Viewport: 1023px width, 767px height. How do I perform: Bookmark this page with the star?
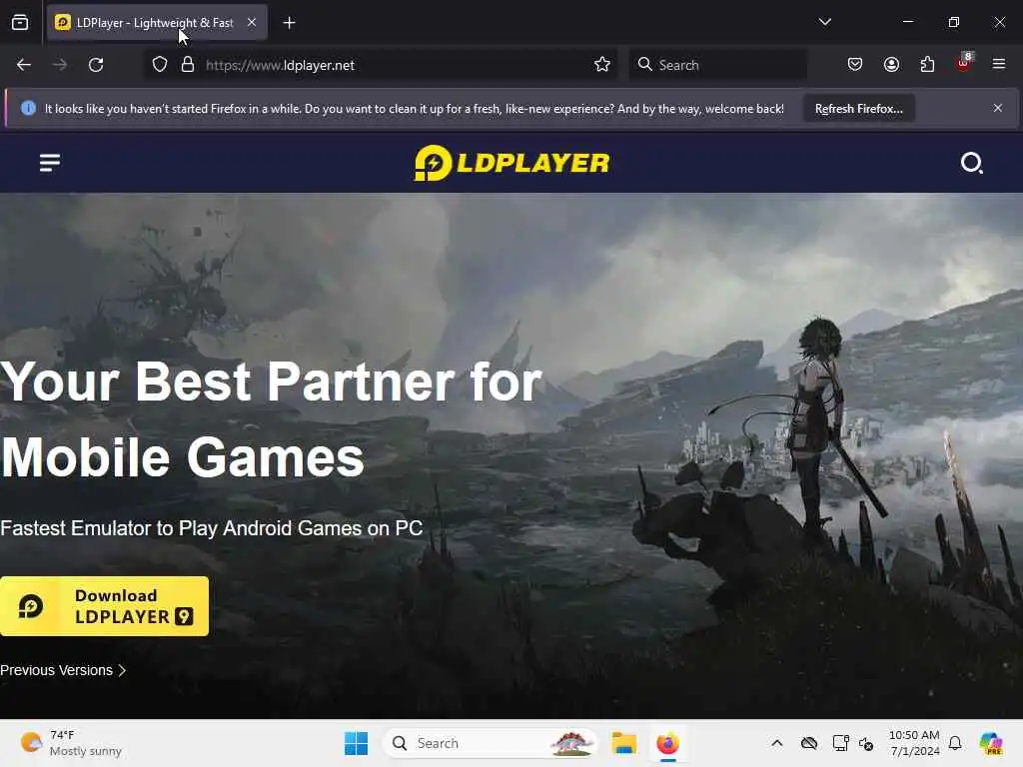[602, 65]
